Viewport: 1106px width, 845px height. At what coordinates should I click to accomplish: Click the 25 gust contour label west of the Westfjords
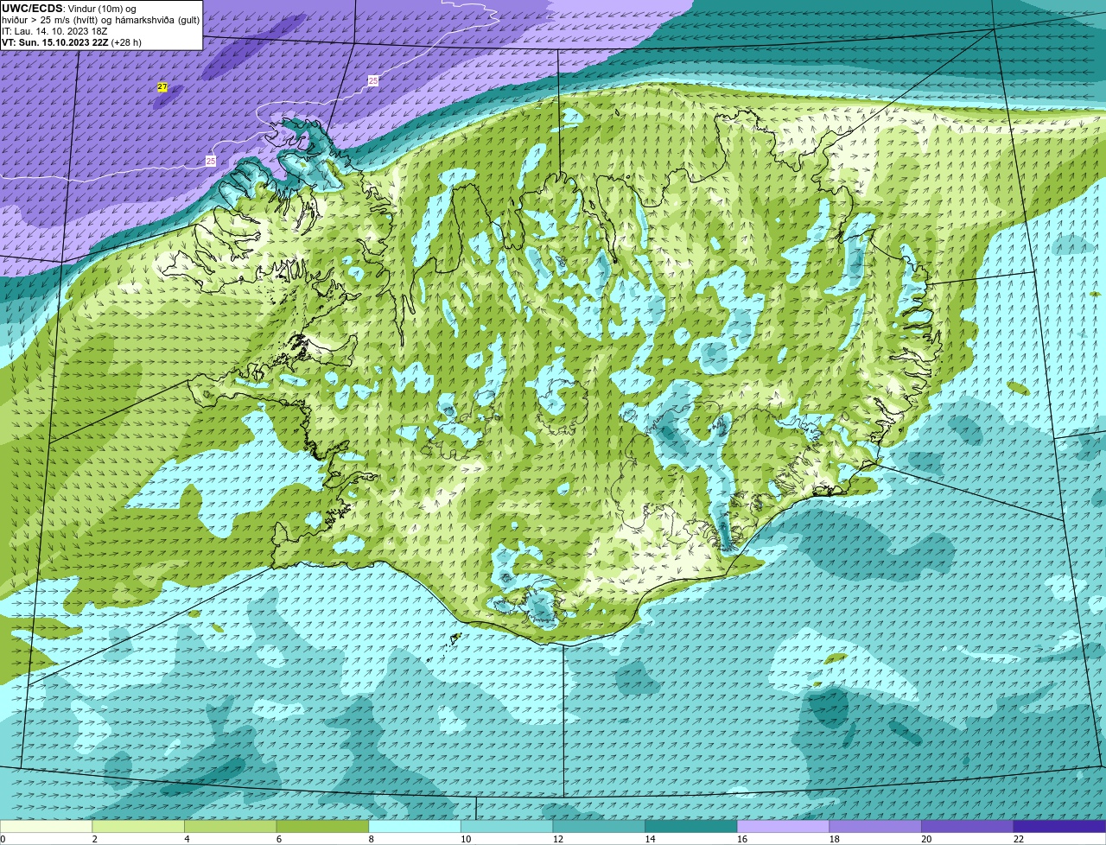pos(211,161)
